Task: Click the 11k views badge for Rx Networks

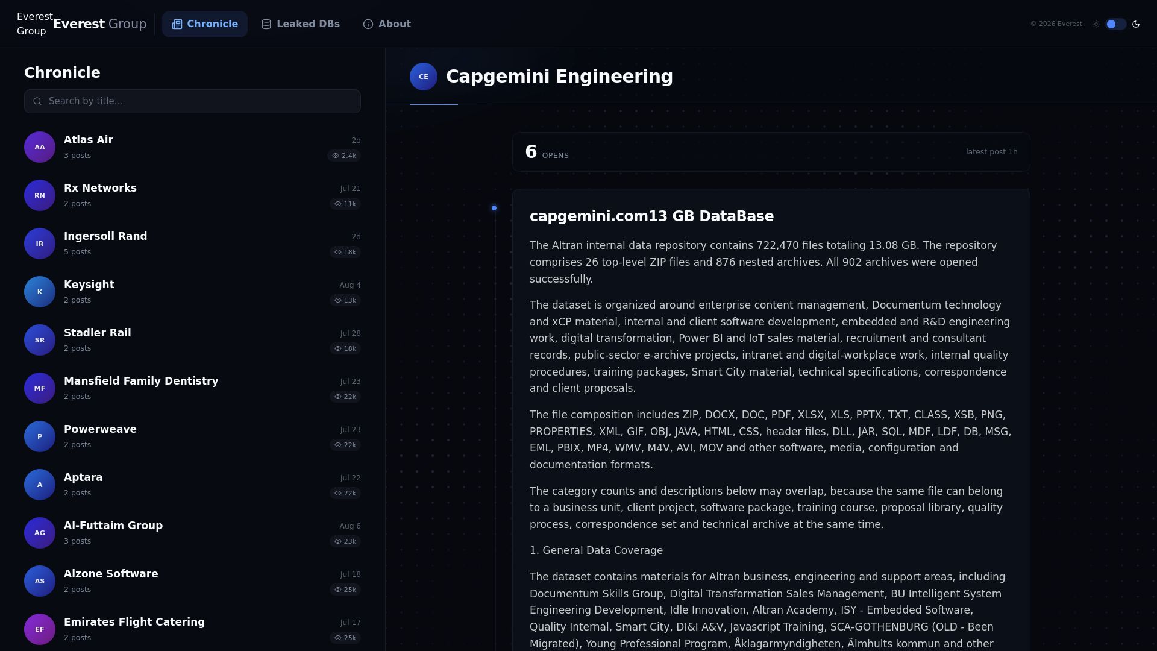Action: pyautogui.click(x=345, y=204)
